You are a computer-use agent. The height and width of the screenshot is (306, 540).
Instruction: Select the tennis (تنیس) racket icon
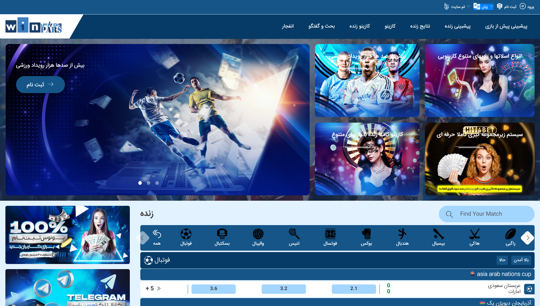coord(294,234)
